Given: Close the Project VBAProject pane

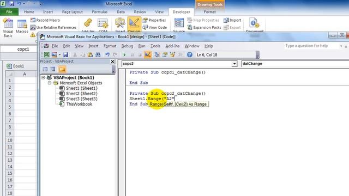Looking at the screenshot, I should [113, 62].
